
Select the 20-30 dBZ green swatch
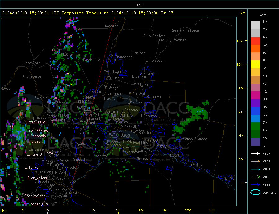(x=255, y=126)
